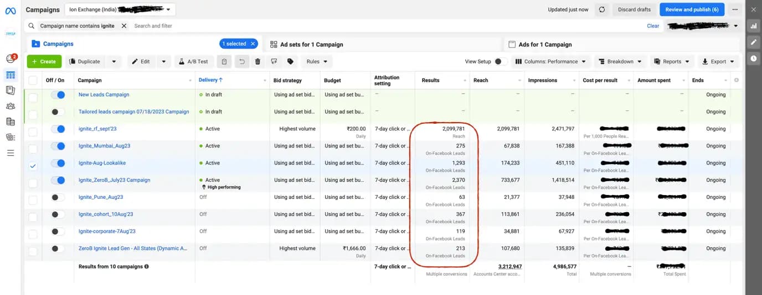Toggle Ignite_Mumbai_Aug23 campaign switch
The image size is (762, 295).
(58, 146)
